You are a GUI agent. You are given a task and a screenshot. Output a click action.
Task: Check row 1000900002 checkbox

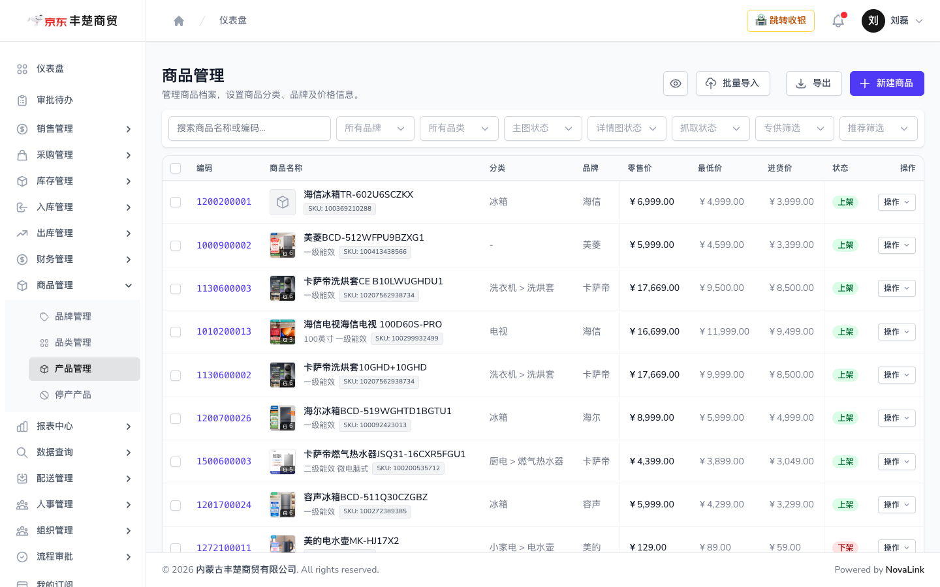(x=176, y=246)
